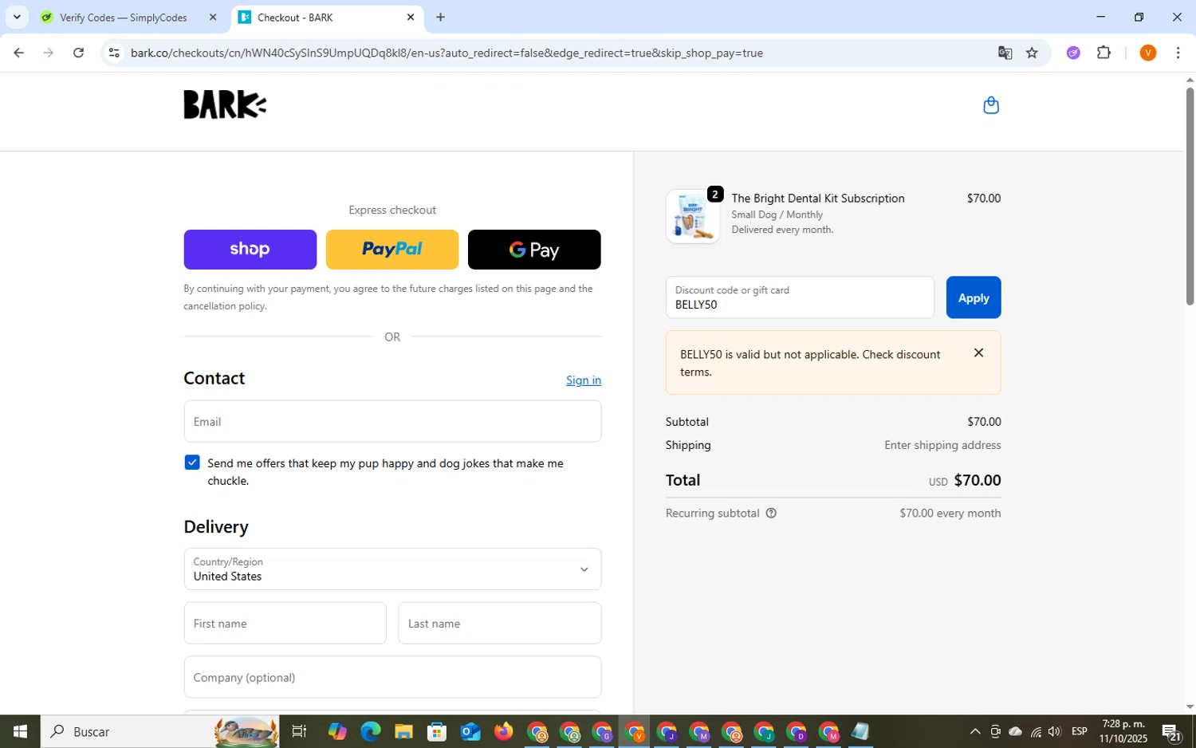Close the Checkout - BARK tab
The image size is (1196, 748).
click(410, 17)
